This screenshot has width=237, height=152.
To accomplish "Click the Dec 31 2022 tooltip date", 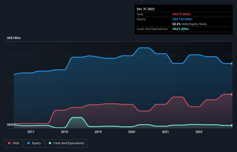I will (146, 9).
